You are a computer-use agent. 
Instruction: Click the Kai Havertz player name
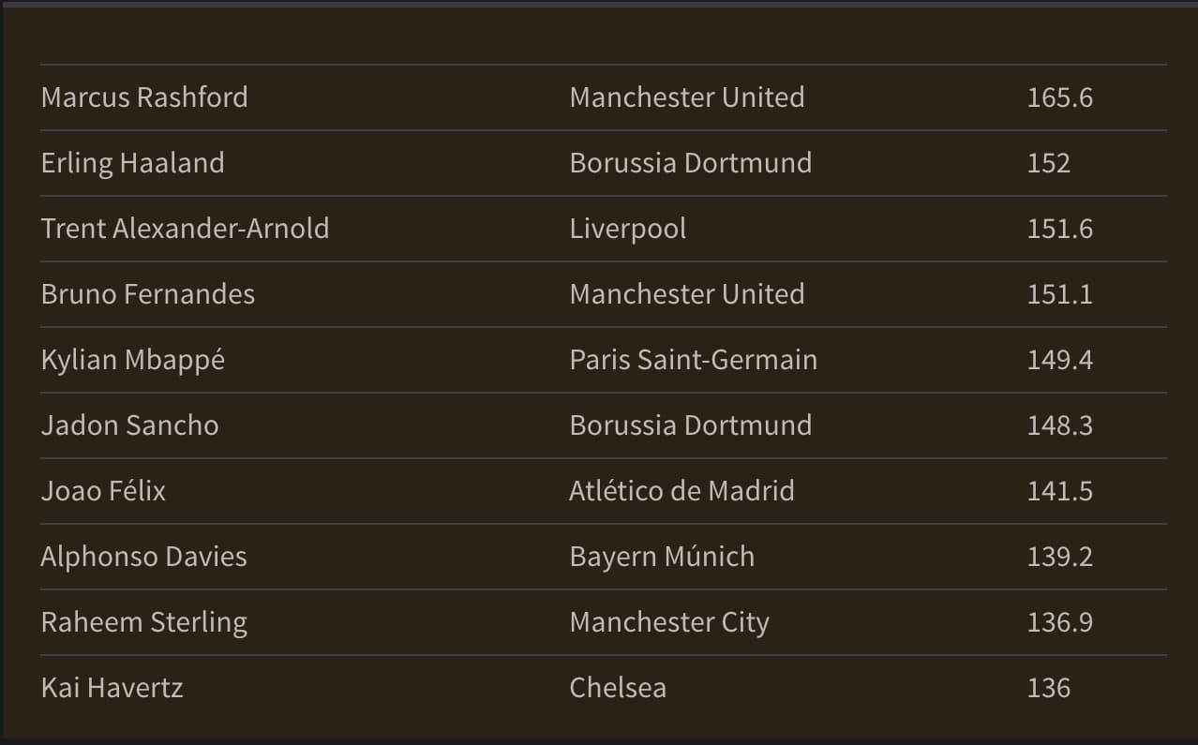(112, 688)
